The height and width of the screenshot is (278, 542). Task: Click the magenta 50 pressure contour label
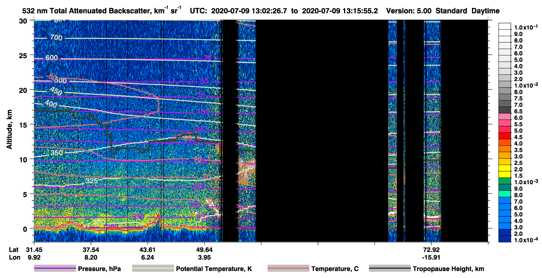point(204,81)
